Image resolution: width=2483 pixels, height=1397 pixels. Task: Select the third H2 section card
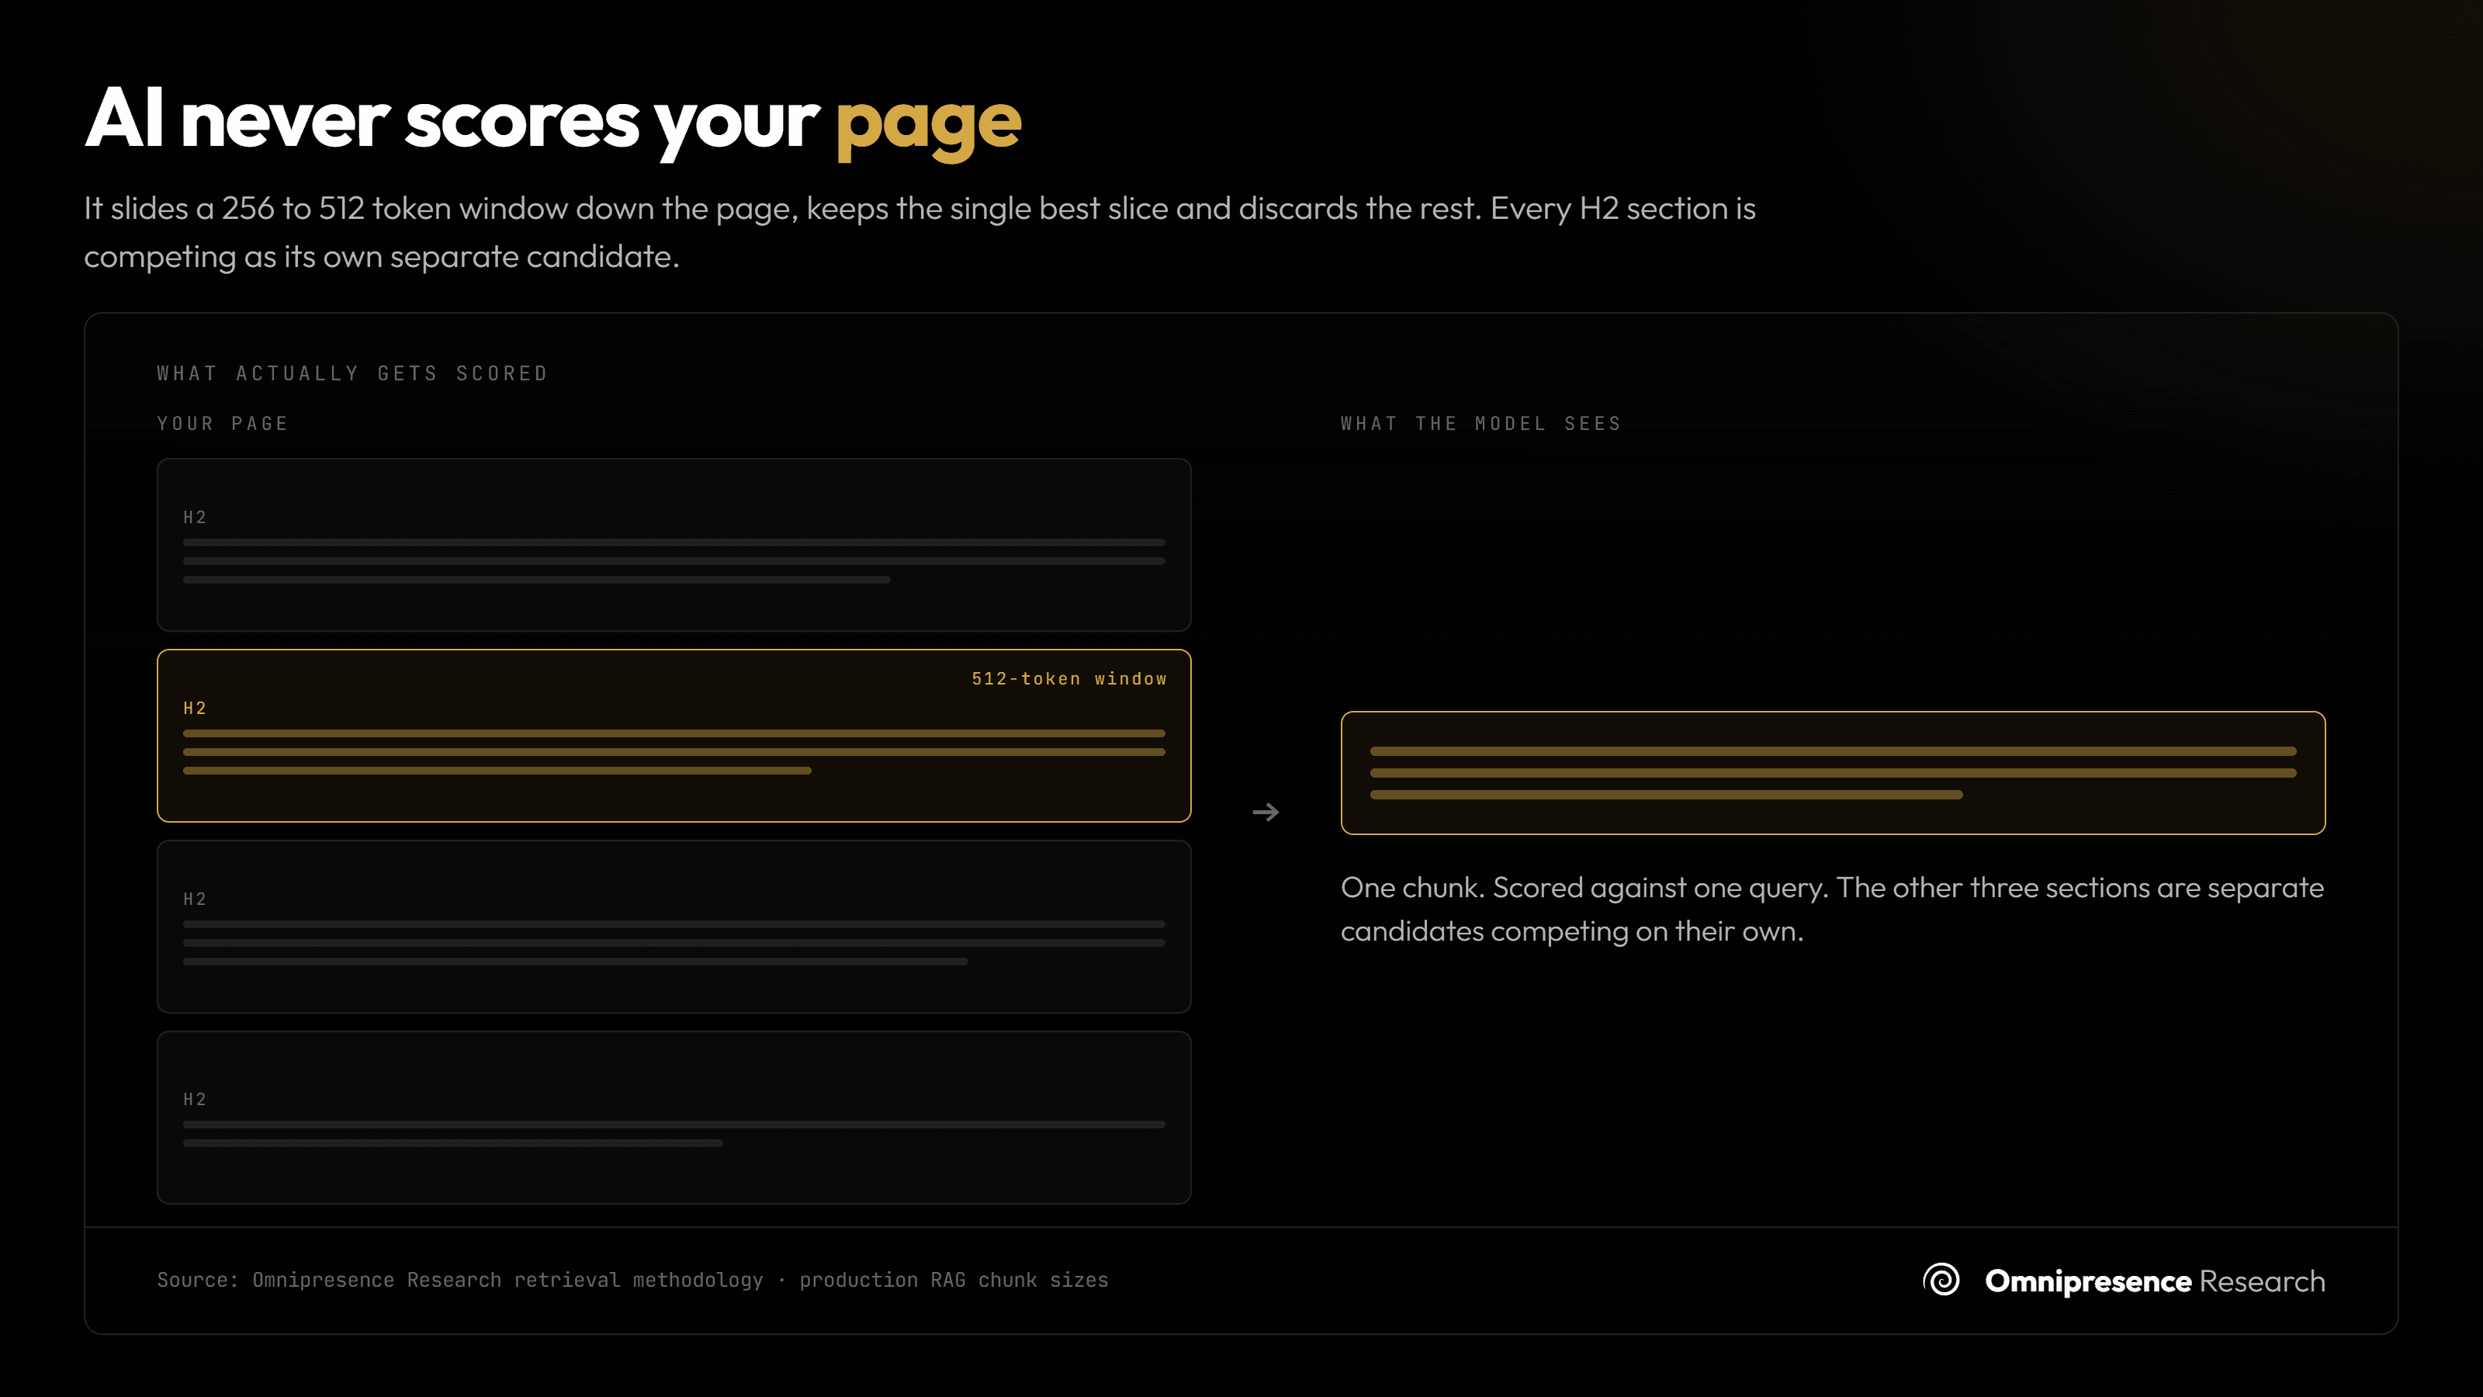[674, 927]
